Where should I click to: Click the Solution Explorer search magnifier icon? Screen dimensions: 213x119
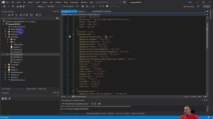coord(57,19)
